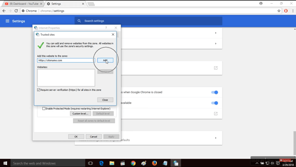The image size is (296, 167).
Task: Launch Microsoft Edge from the taskbar
Action: coord(101,163)
